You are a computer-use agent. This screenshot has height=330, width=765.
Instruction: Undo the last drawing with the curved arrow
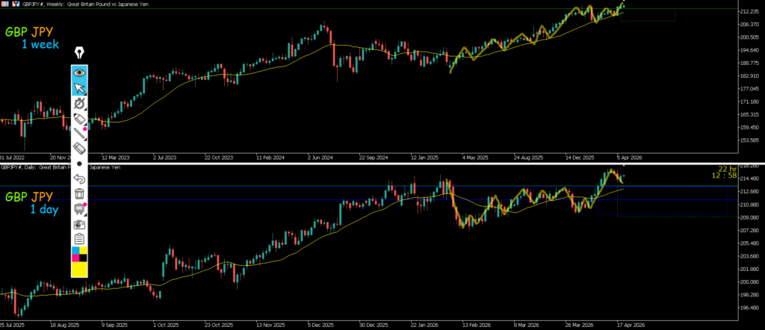80,179
